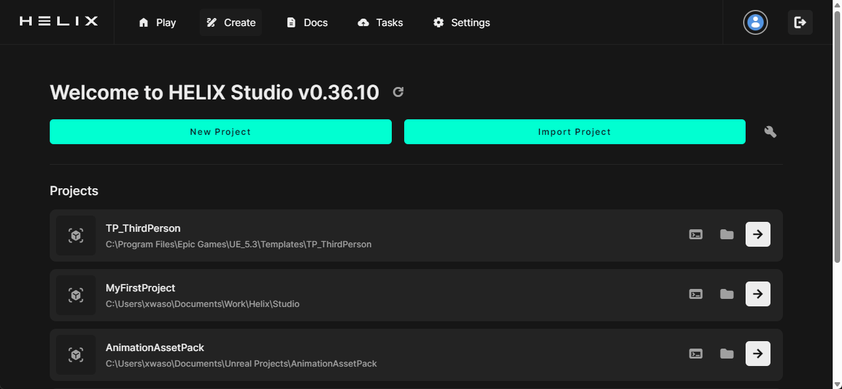Click the New Project button
Image resolution: width=842 pixels, height=389 pixels.
point(220,132)
